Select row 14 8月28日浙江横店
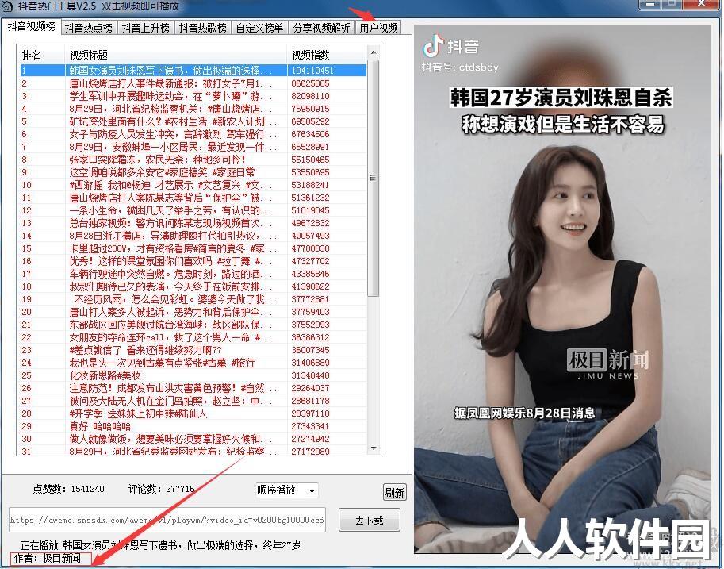The height and width of the screenshot is (569, 724). [x=193, y=236]
